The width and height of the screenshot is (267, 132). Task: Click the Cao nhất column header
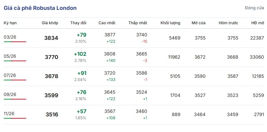point(107,23)
